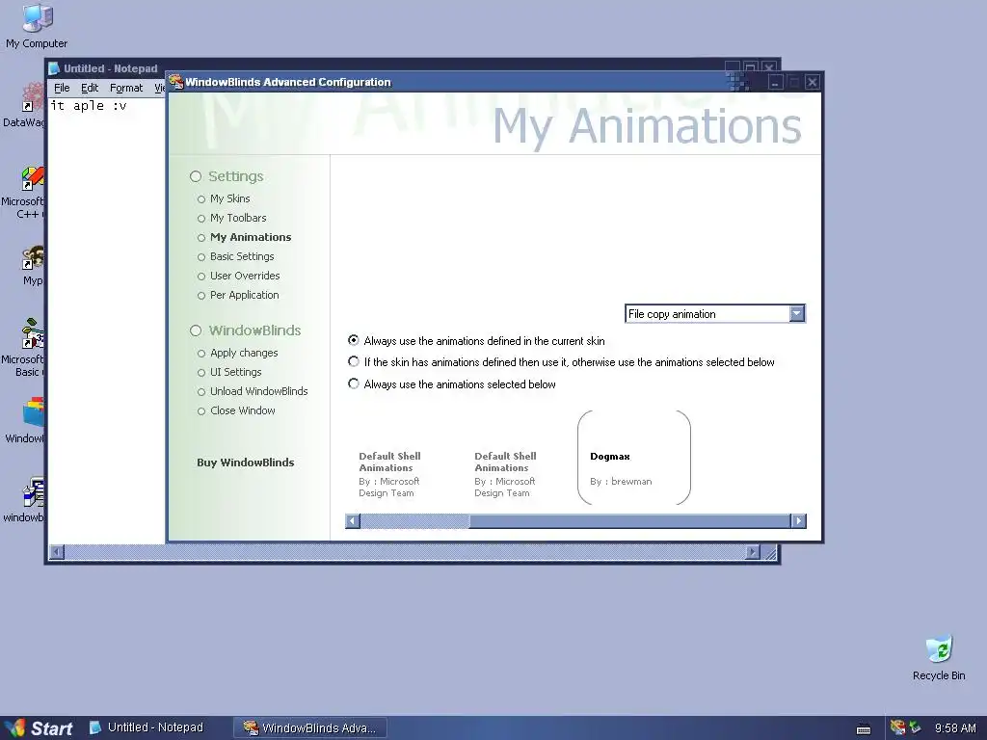987x740 pixels.
Task: Select Always use animations defined in current skin
Action: coord(476,340)
